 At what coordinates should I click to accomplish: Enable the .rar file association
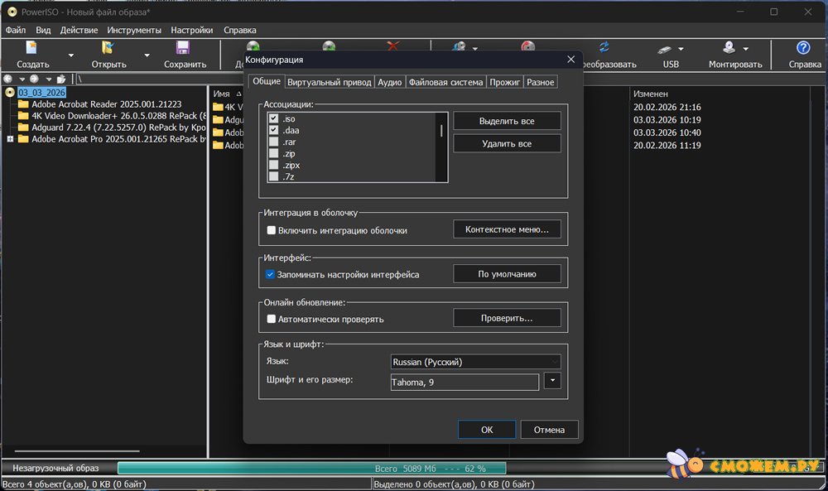273,142
